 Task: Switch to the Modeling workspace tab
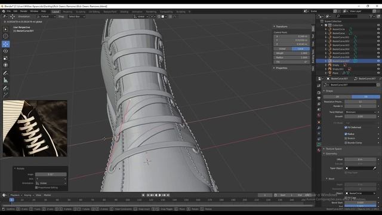[67, 12]
